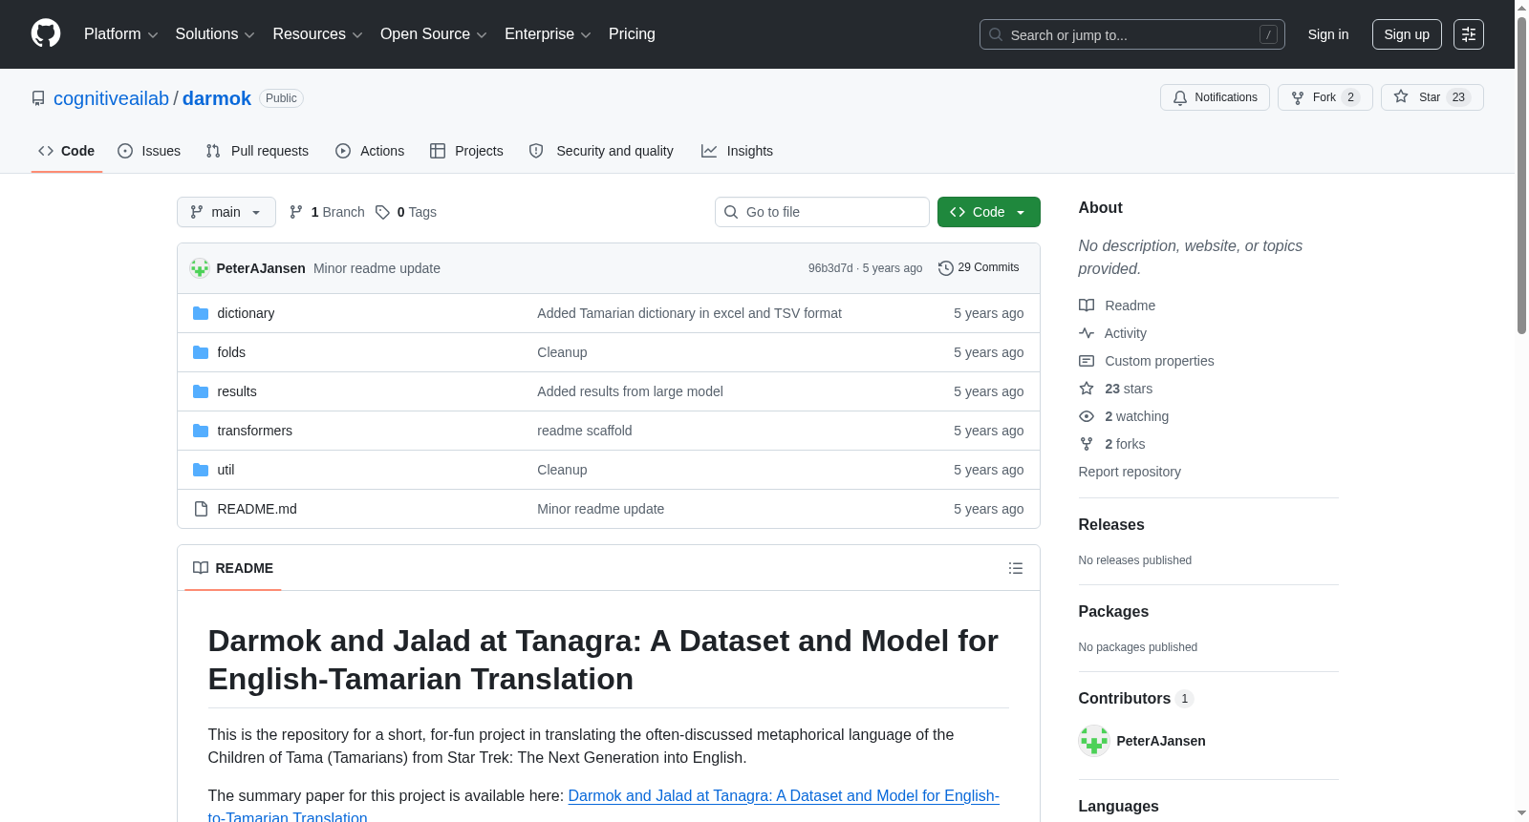This screenshot has height=822, width=1529.
Task: Click the Sign up button
Action: coord(1407,34)
